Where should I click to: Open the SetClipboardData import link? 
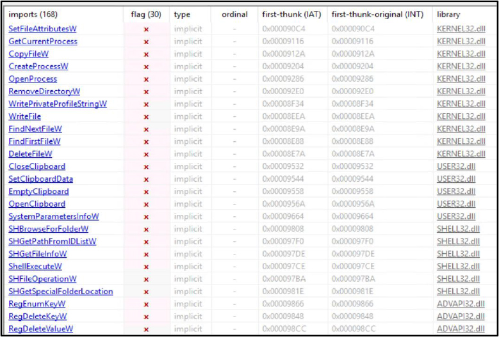click(x=41, y=179)
